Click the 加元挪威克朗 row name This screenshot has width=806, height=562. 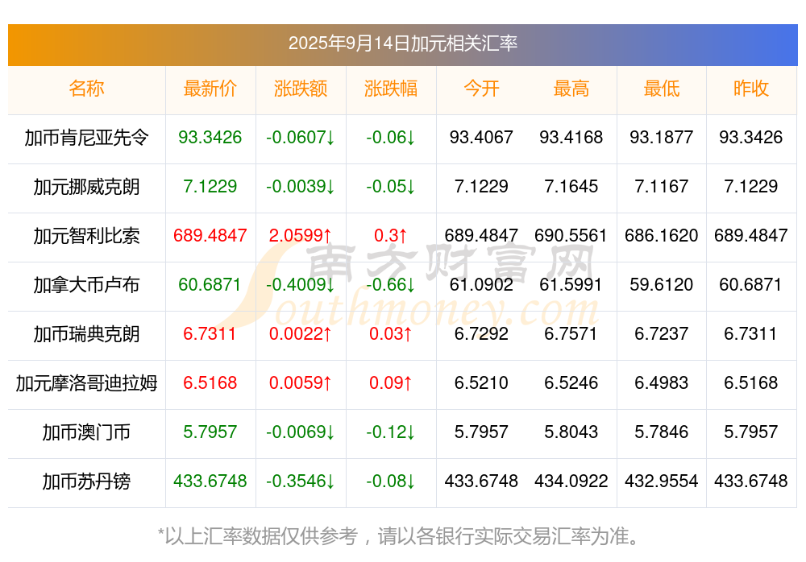point(86,187)
